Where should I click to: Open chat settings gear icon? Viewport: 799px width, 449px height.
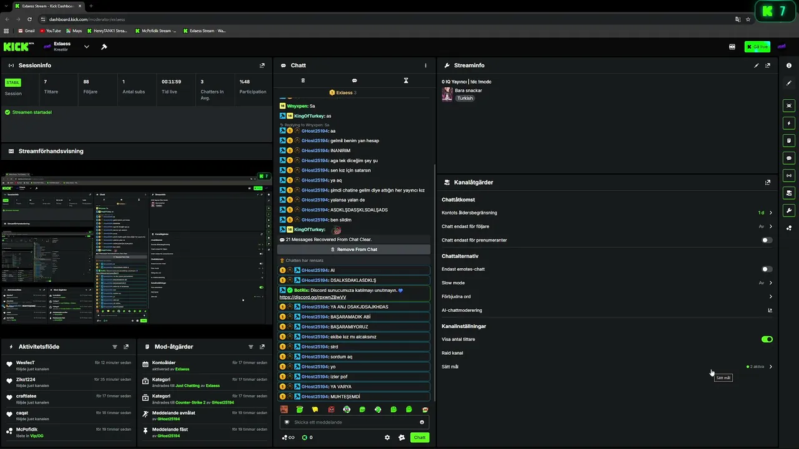pyautogui.click(x=387, y=438)
